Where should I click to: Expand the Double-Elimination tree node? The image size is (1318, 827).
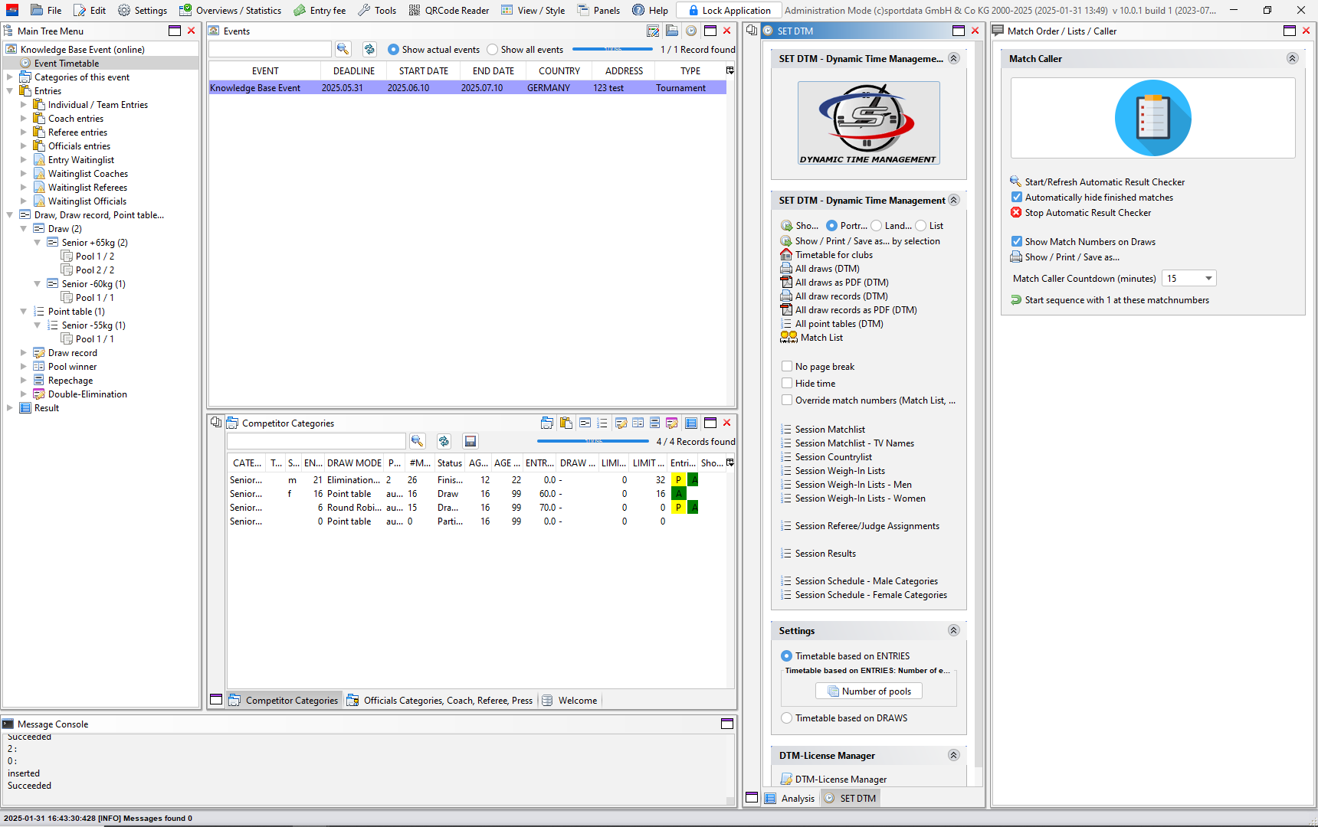pos(23,394)
